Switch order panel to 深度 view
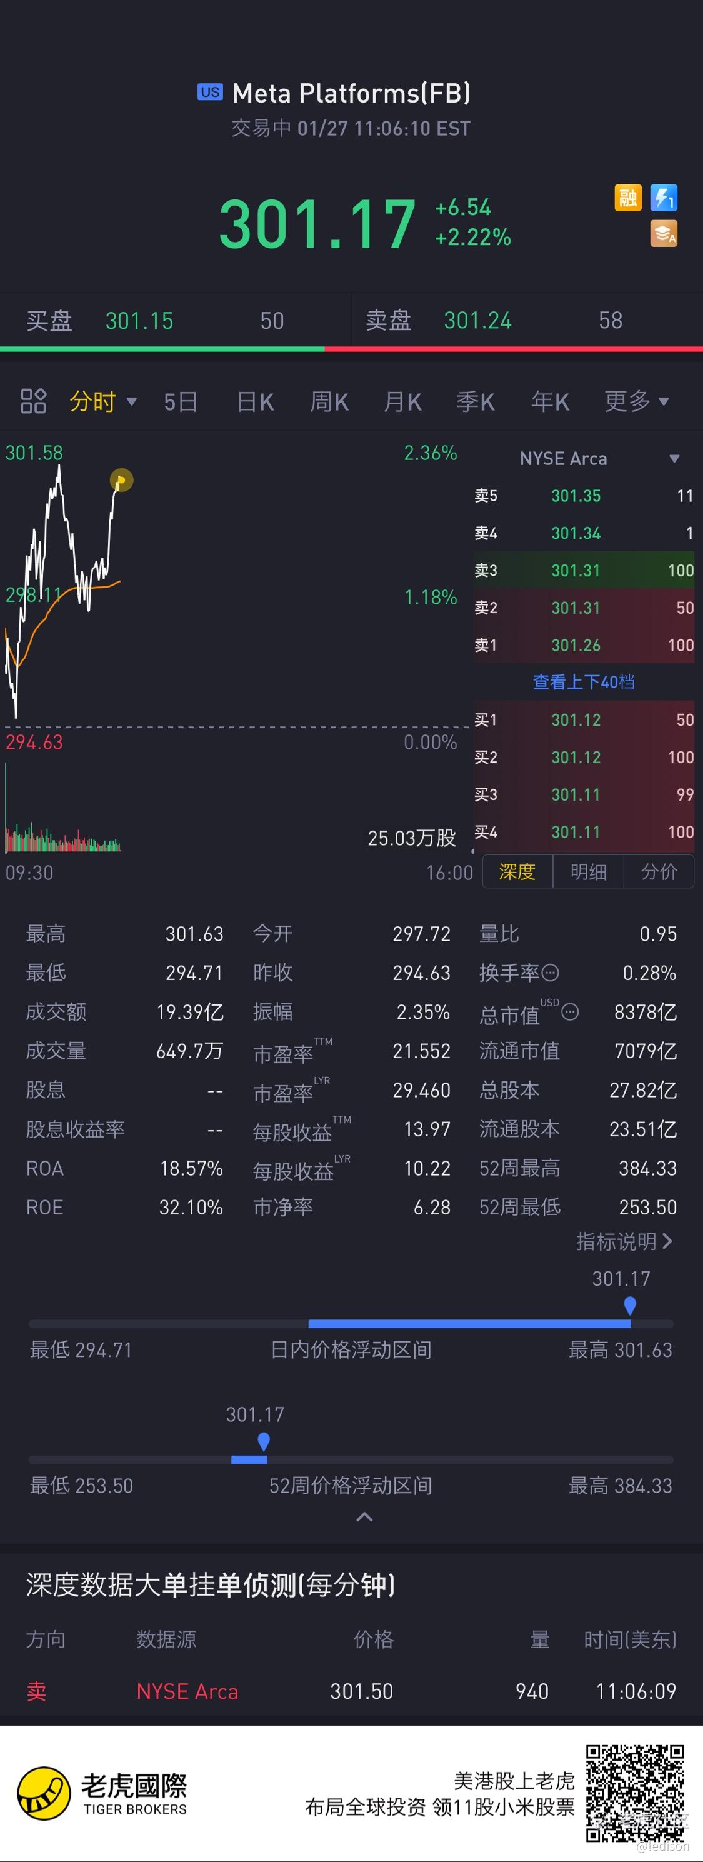The height and width of the screenshot is (1862, 703). pos(517,872)
